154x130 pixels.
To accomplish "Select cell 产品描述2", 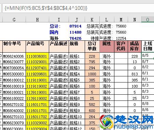I will coord(59,62).
